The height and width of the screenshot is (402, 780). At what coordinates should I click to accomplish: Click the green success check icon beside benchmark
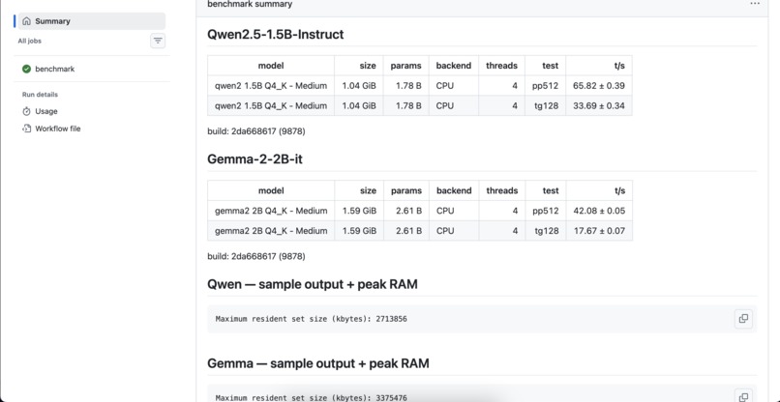pyautogui.click(x=27, y=69)
